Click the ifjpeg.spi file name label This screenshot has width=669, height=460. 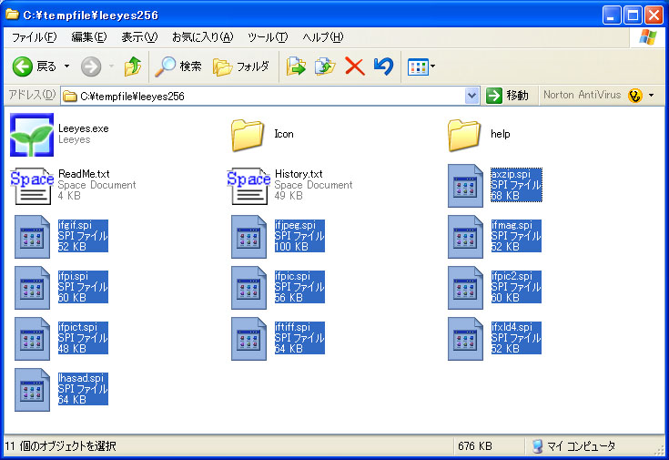pos(295,225)
